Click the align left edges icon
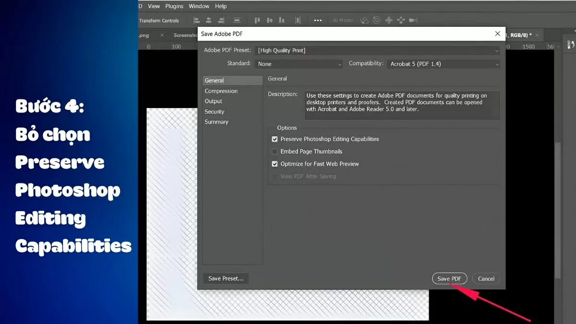This screenshot has width=576, height=324. coord(196,20)
